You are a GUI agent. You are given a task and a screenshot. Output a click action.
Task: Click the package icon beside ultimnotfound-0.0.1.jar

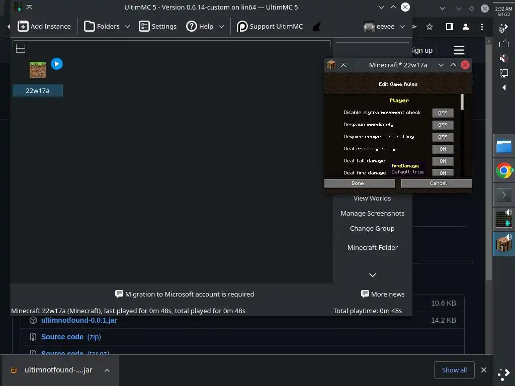coord(33,320)
